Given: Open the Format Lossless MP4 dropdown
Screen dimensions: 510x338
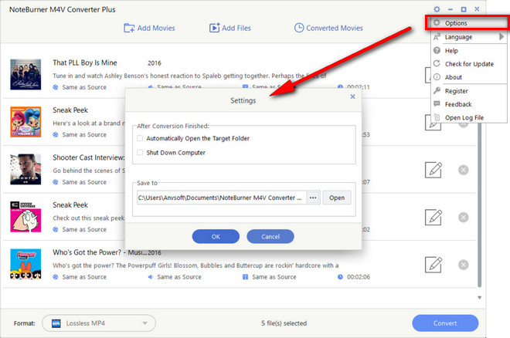Looking at the screenshot, I should tap(99, 323).
